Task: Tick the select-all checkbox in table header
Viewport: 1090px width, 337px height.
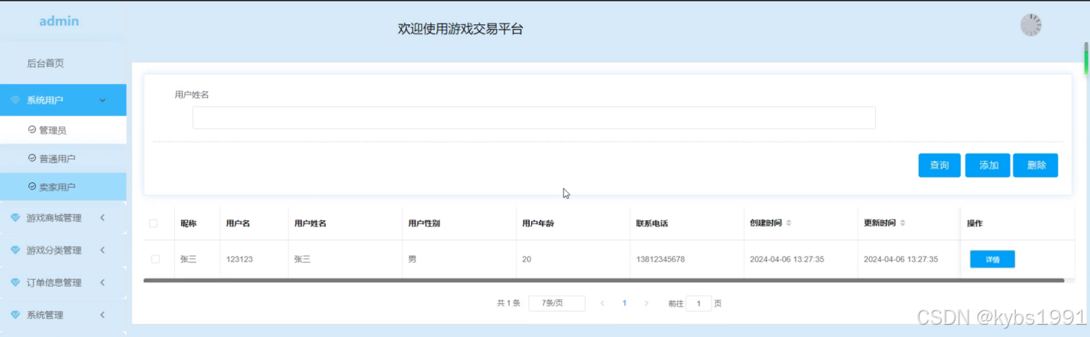Action: tap(154, 223)
